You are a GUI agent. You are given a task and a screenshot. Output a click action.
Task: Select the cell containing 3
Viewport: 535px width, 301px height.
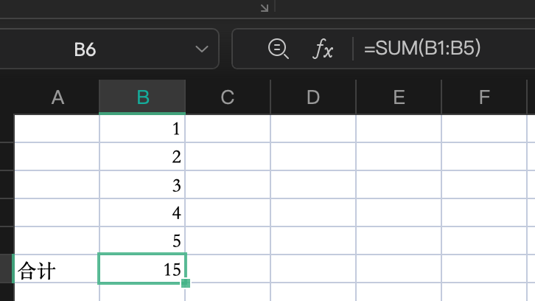click(142, 184)
